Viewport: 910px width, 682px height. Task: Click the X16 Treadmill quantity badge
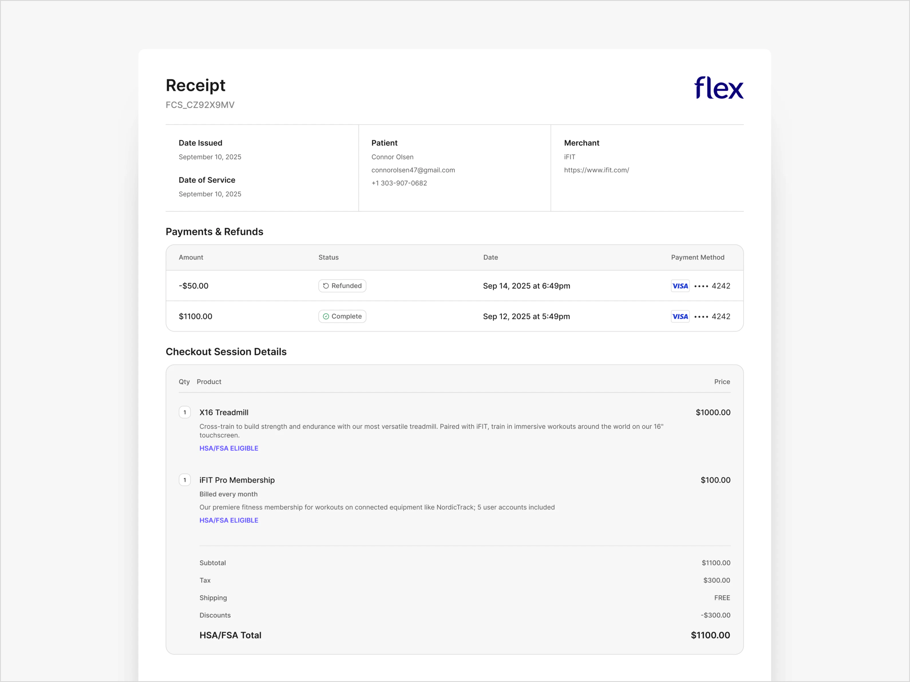(x=185, y=412)
